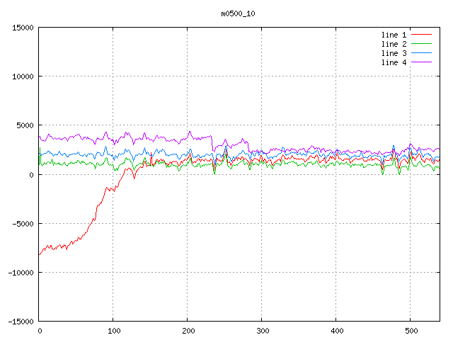Pick the "line 3" legend label

394,53
